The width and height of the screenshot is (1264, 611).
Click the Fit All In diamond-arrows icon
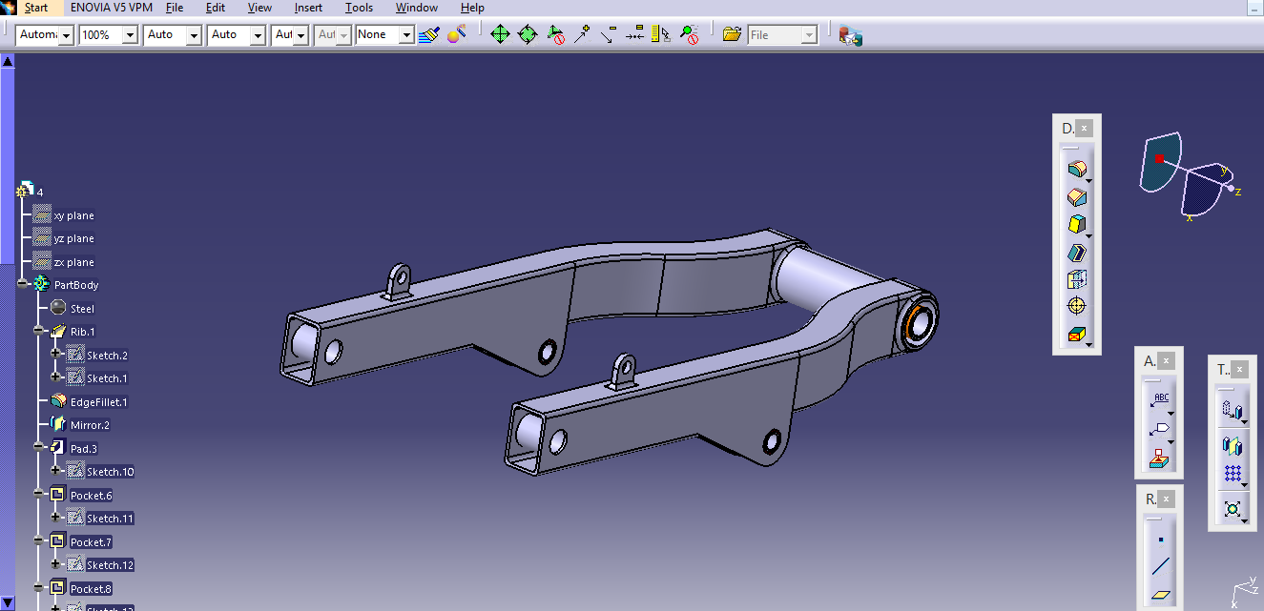[528, 34]
